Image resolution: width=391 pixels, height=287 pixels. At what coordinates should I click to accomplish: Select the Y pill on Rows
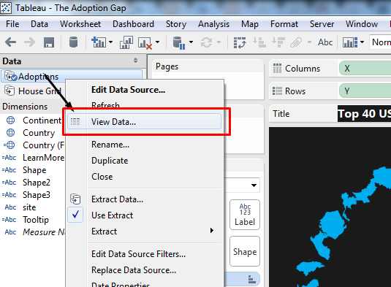pyautogui.click(x=365, y=91)
